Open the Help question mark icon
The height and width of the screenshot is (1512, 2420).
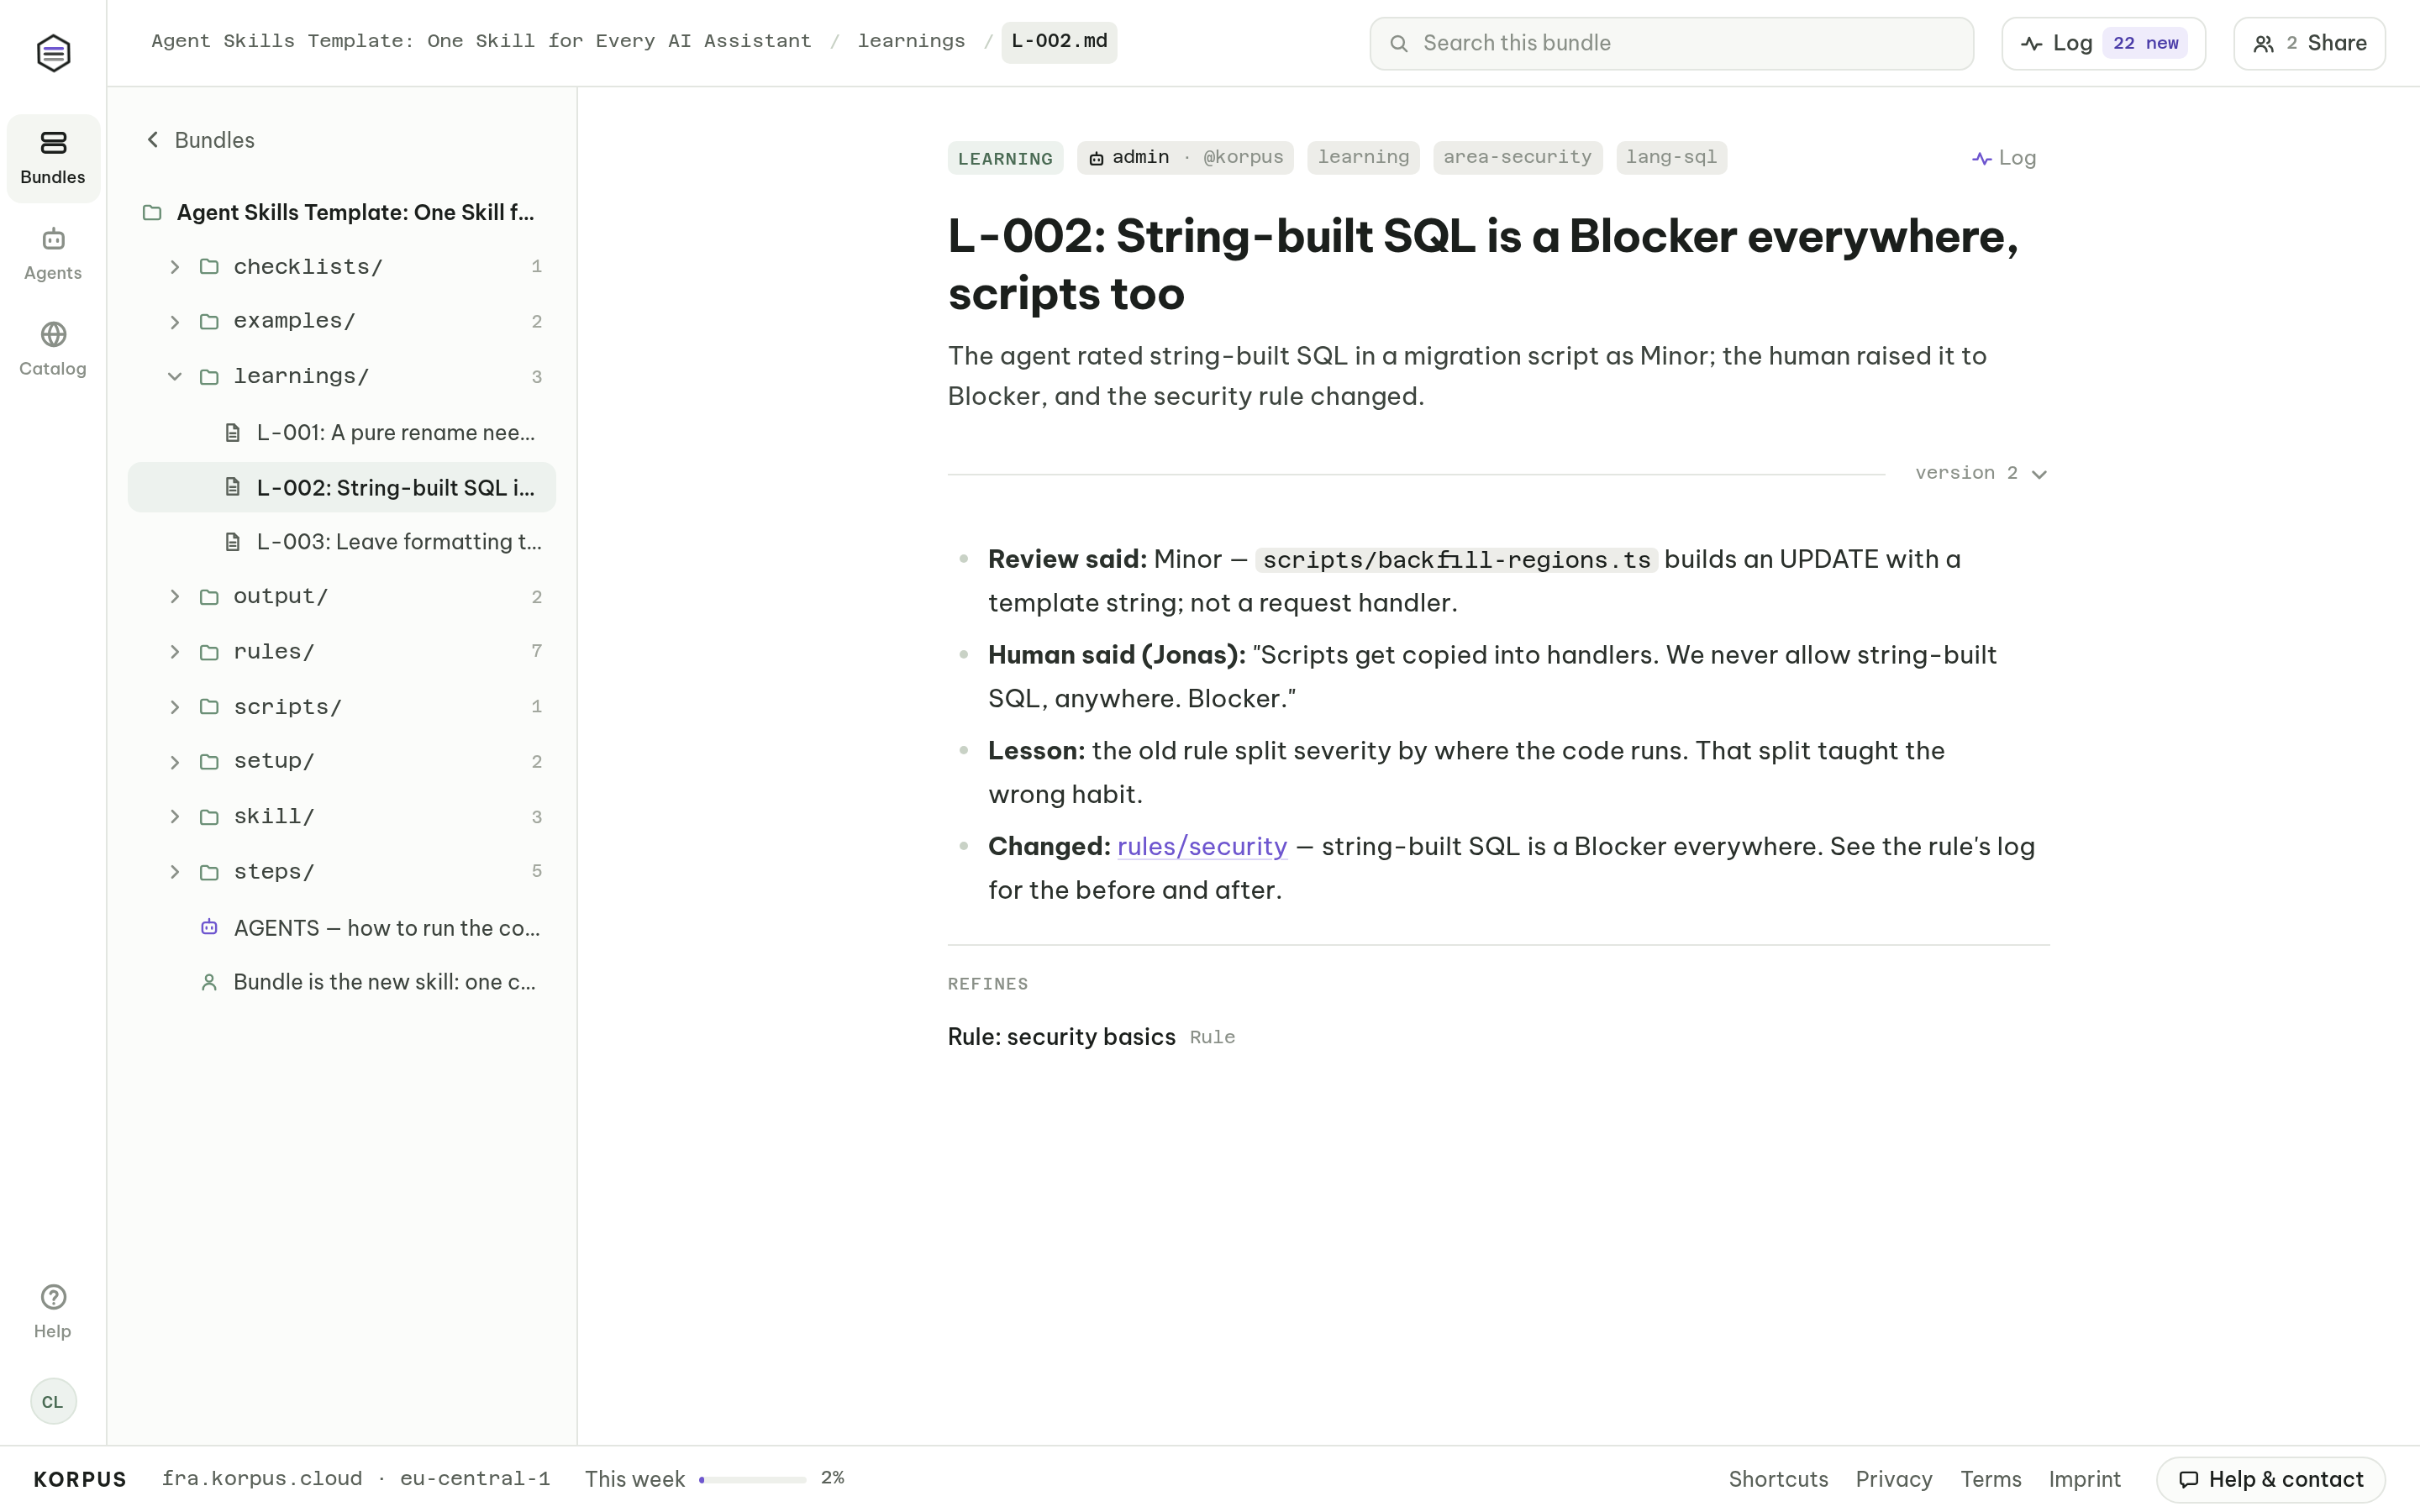[53, 1297]
